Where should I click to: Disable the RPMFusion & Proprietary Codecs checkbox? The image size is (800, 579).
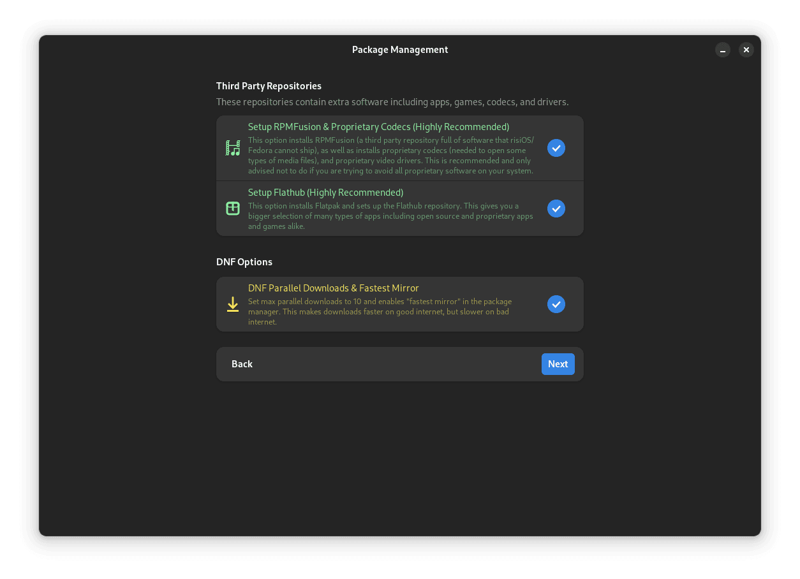click(556, 148)
